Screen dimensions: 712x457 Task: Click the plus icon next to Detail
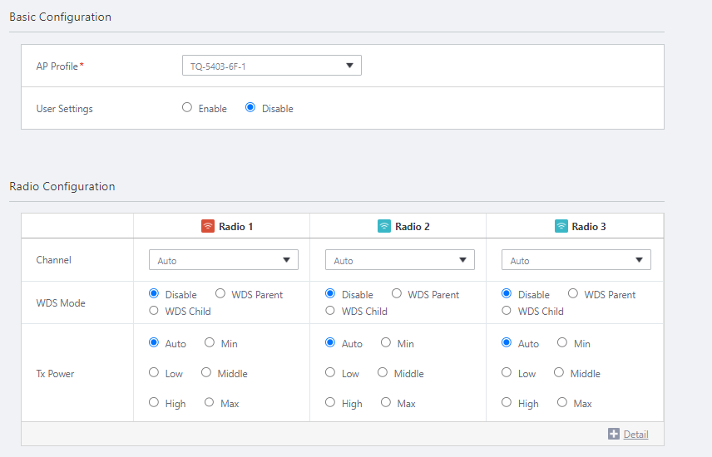click(614, 434)
